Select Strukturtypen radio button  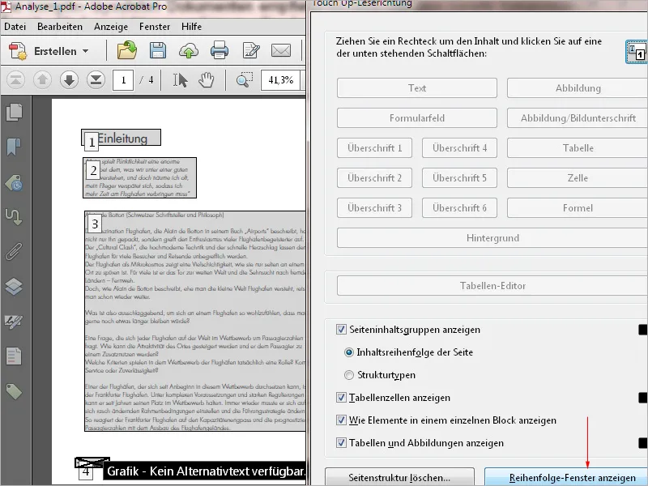pyautogui.click(x=349, y=375)
